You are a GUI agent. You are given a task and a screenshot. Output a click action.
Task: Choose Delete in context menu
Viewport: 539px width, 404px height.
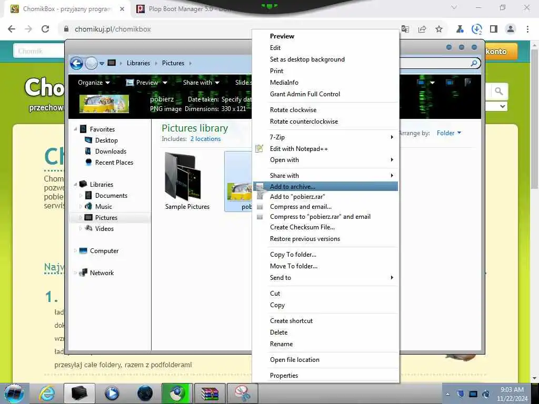325,332
